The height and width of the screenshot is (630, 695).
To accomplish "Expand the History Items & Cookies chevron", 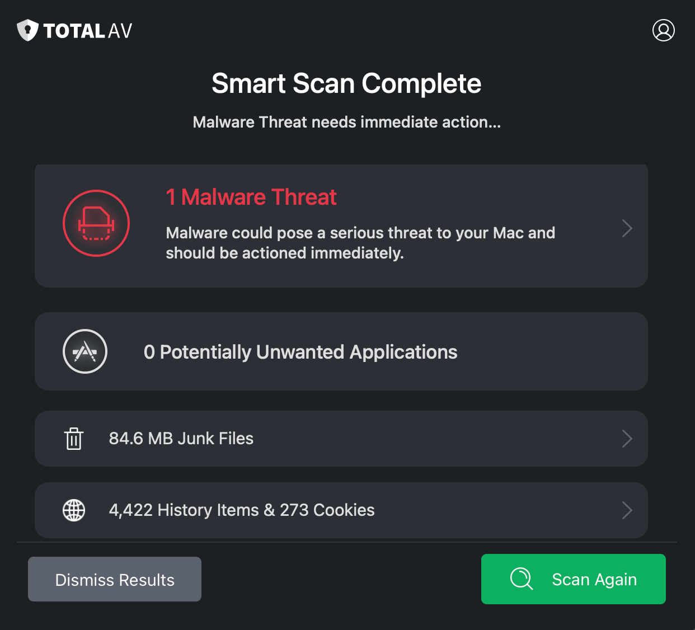I will click(627, 510).
